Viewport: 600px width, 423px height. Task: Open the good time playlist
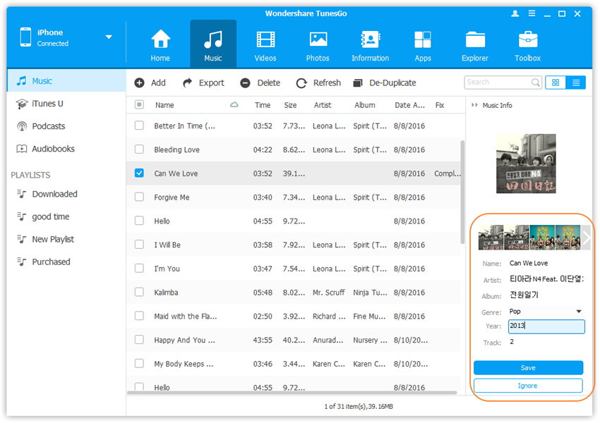point(50,216)
